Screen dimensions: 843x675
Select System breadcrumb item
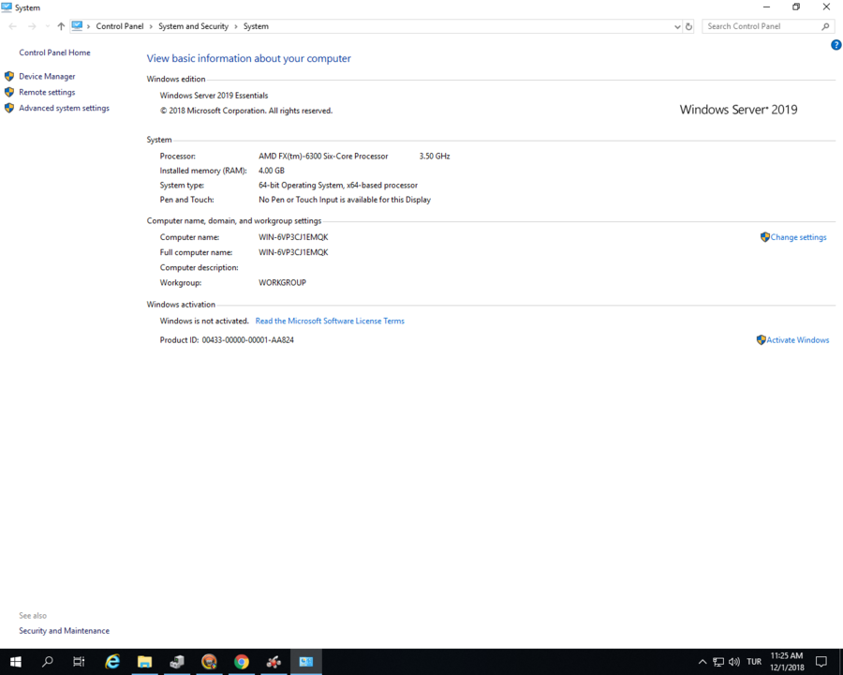point(256,26)
